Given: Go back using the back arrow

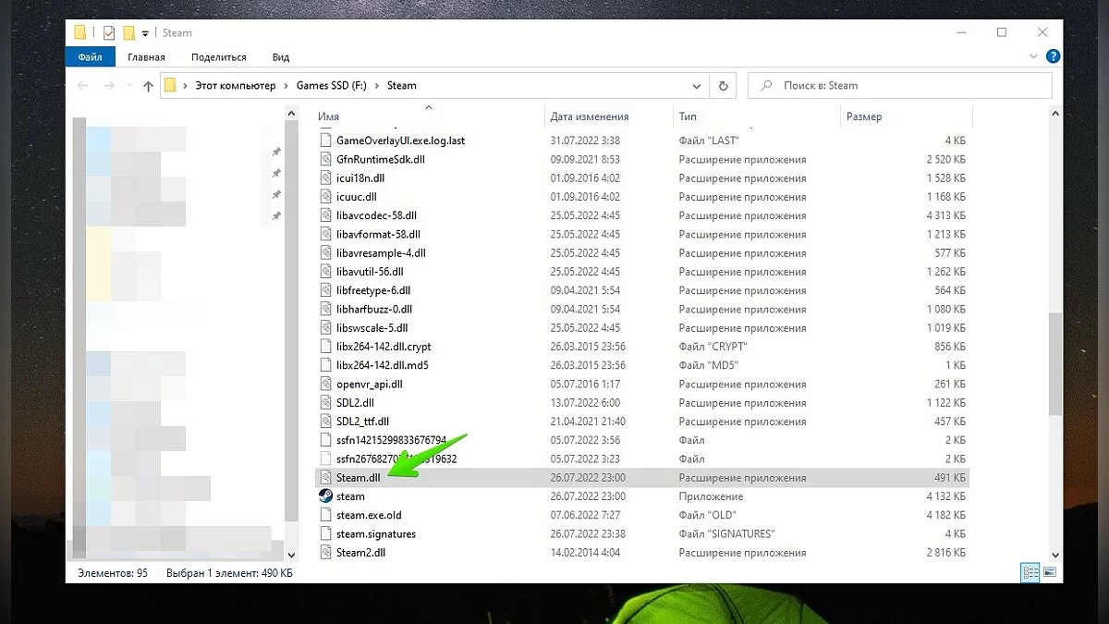Looking at the screenshot, I should tap(82, 86).
